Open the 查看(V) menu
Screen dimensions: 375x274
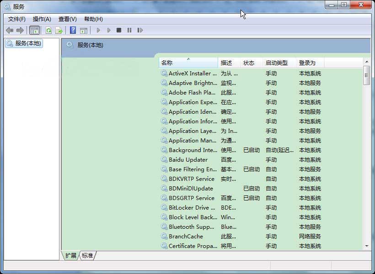[67, 19]
